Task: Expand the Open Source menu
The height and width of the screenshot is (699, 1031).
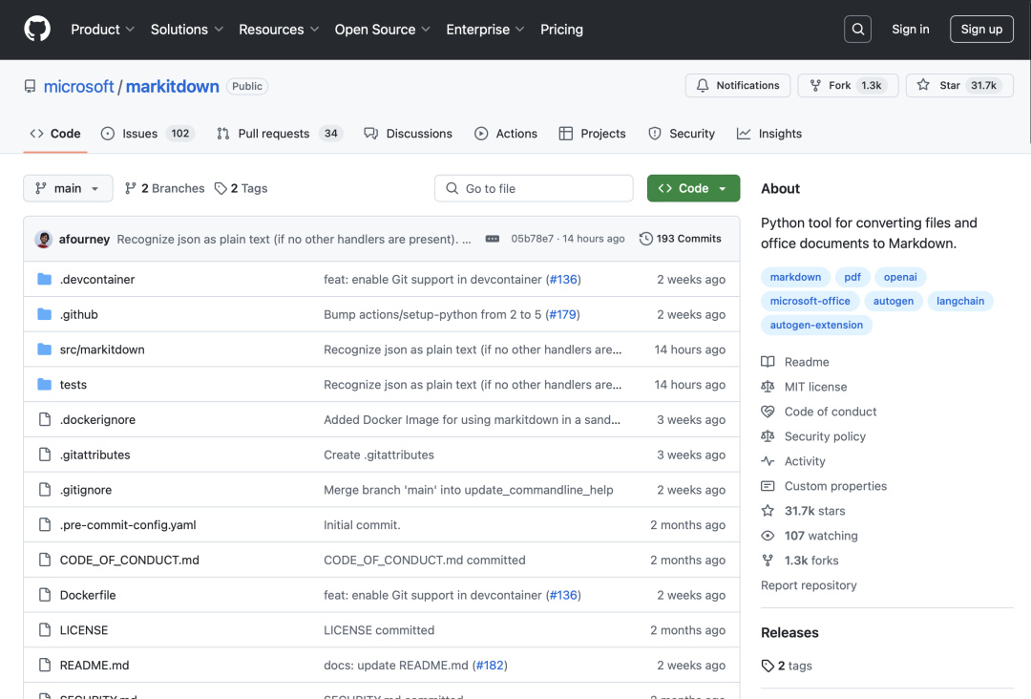Action: pyautogui.click(x=382, y=30)
